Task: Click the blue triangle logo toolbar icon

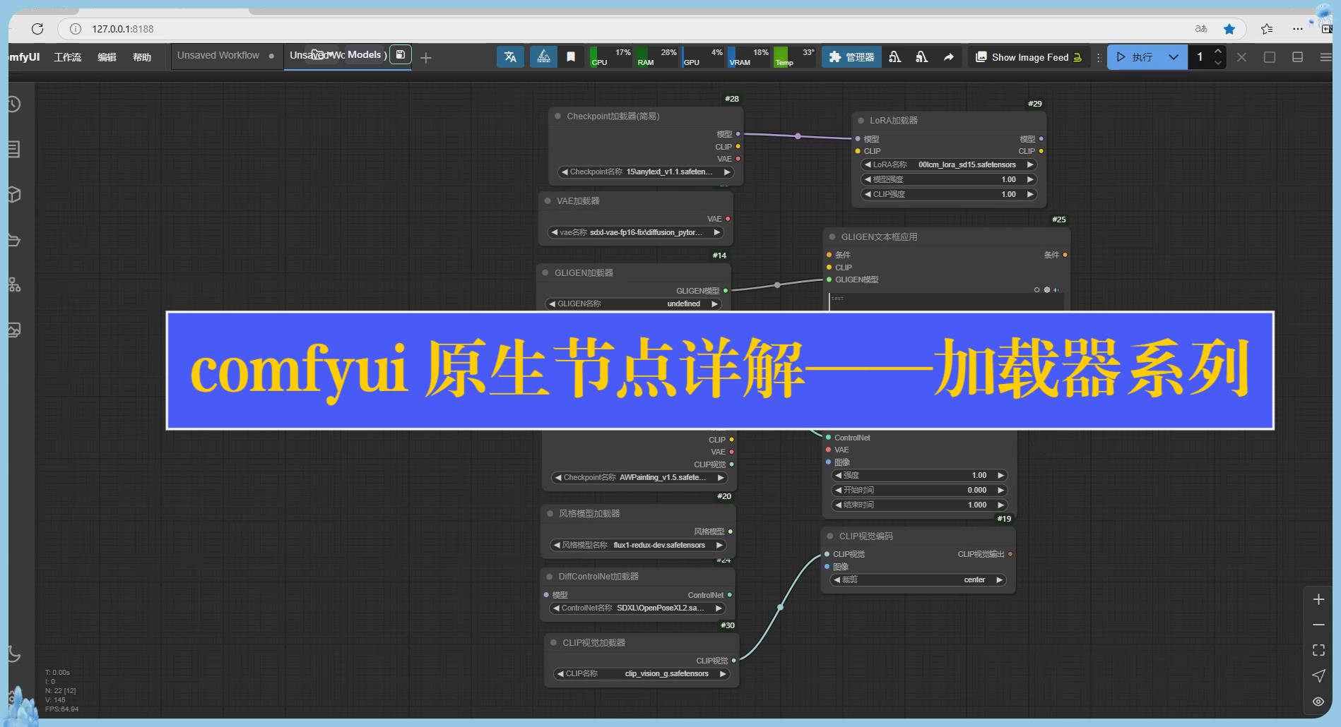Action: (543, 57)
